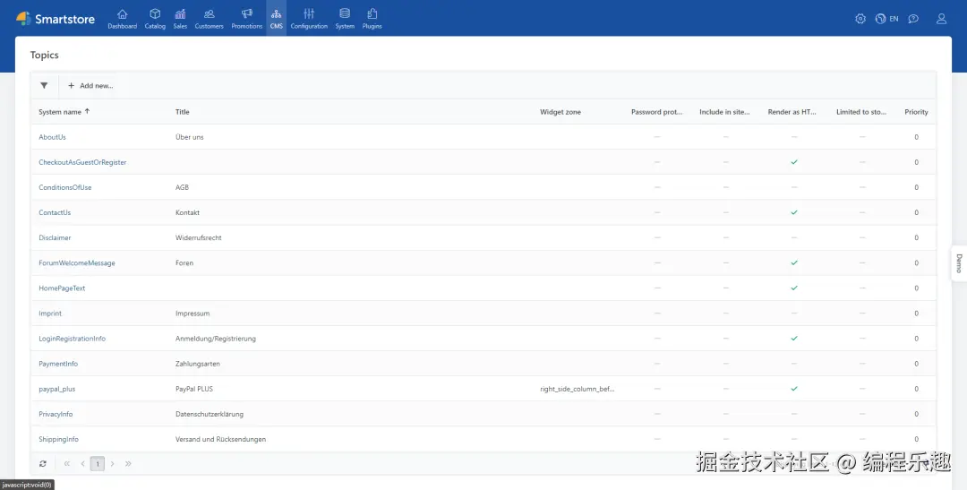Open the Configuration menu
The image size is (967, 490).
click(x=309, y=19)
